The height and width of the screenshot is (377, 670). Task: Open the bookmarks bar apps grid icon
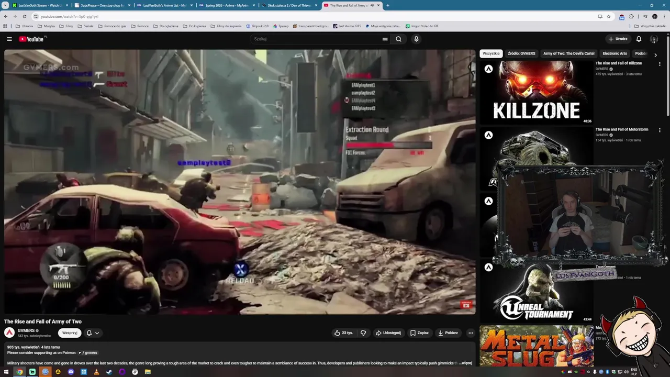tap(5, 26)
